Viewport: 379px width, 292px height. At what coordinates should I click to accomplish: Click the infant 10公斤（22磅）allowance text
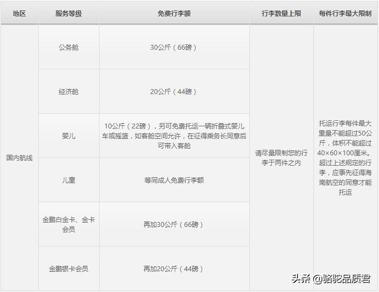pos(174,136)
